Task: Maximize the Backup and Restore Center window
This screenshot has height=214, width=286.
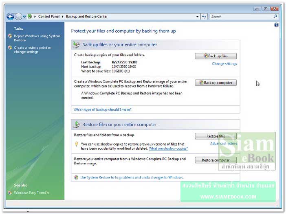Action: 266,9
